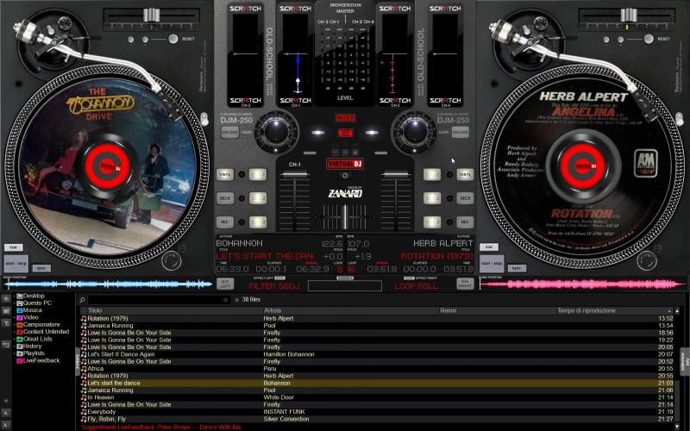Screen dimensions: 690x431
Task: Click the VirtualDJ logo in the mixer
Action: 345,164
